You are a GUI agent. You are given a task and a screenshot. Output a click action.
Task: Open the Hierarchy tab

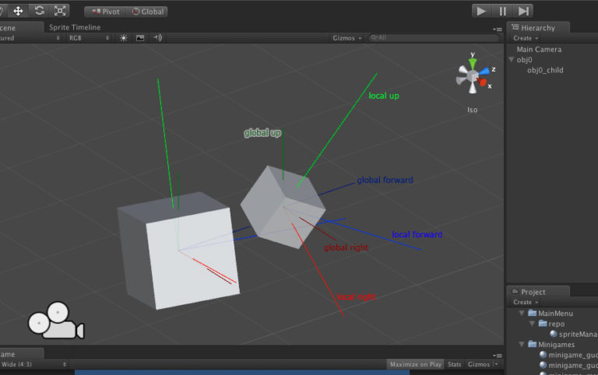pos(538,28)
